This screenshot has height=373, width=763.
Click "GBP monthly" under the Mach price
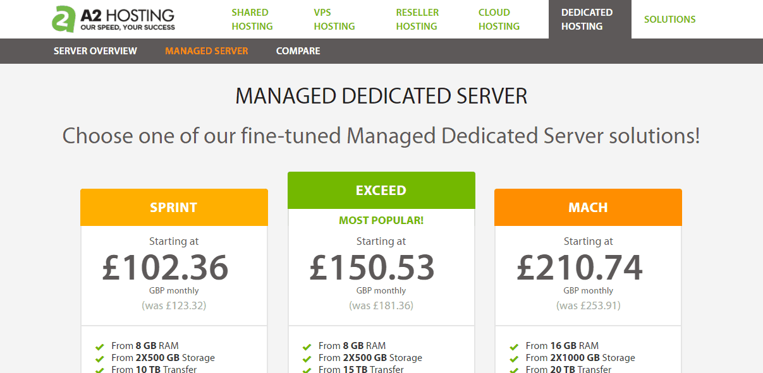coord(588,291)
